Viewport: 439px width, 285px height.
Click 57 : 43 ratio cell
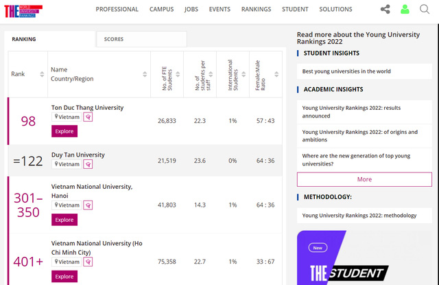(x=265, y=121)
